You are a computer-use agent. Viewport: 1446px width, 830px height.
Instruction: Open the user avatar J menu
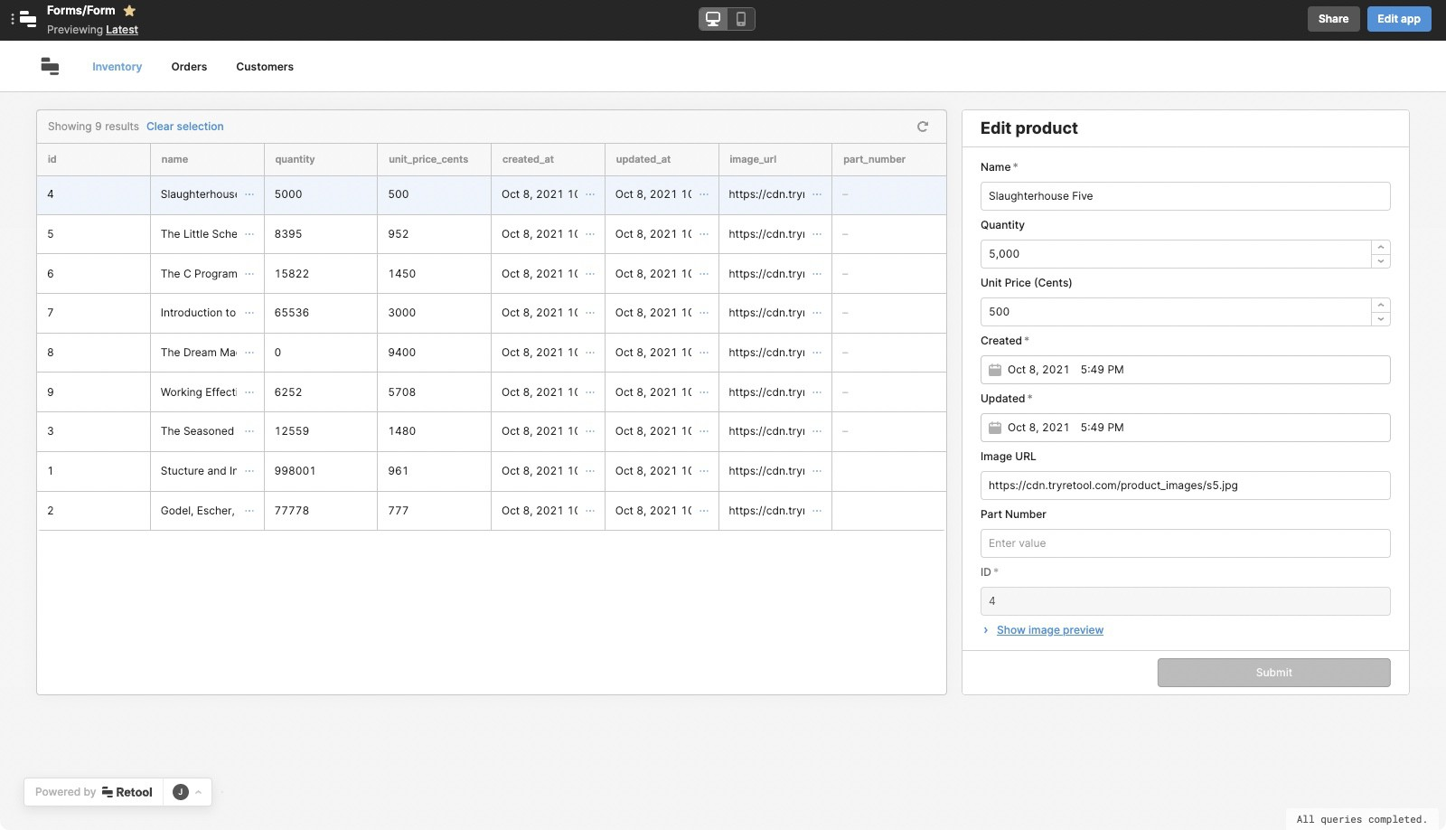pyautogui.click(x=187, y=792)
